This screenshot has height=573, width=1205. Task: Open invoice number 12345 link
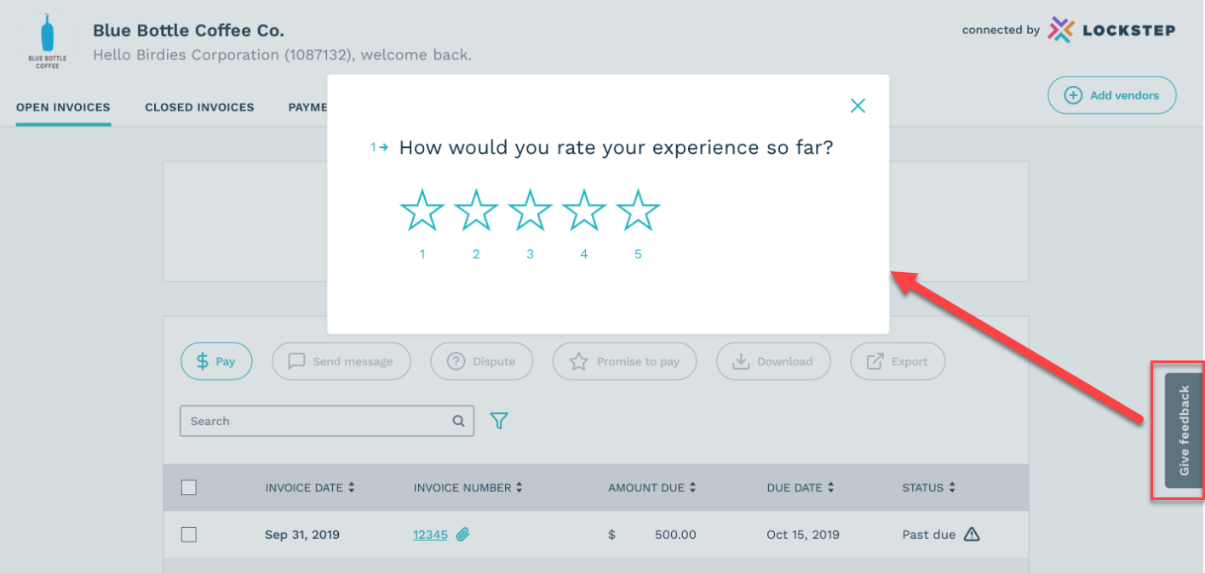(x=430, y=535)
